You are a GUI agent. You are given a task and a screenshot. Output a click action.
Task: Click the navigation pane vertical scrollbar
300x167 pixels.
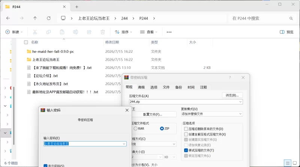point(14,116)
